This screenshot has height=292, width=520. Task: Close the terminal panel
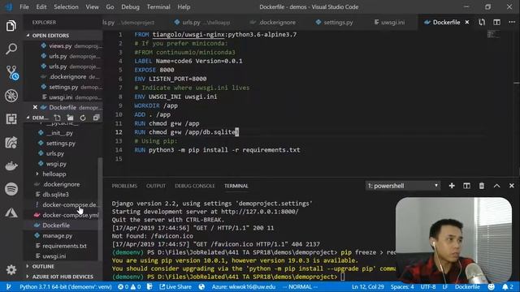click(x=511, y=186)
